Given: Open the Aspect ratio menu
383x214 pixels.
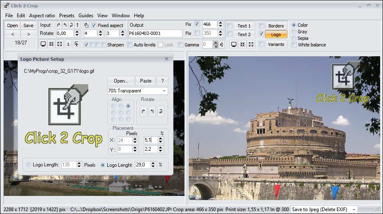Looking at the screenshot, I should (42, 16).
